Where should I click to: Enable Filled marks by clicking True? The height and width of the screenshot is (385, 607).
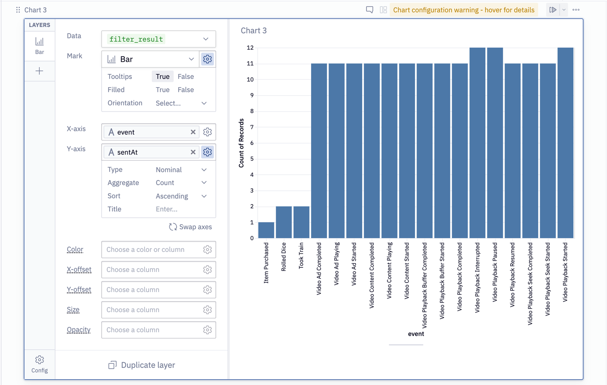(162, 90)
